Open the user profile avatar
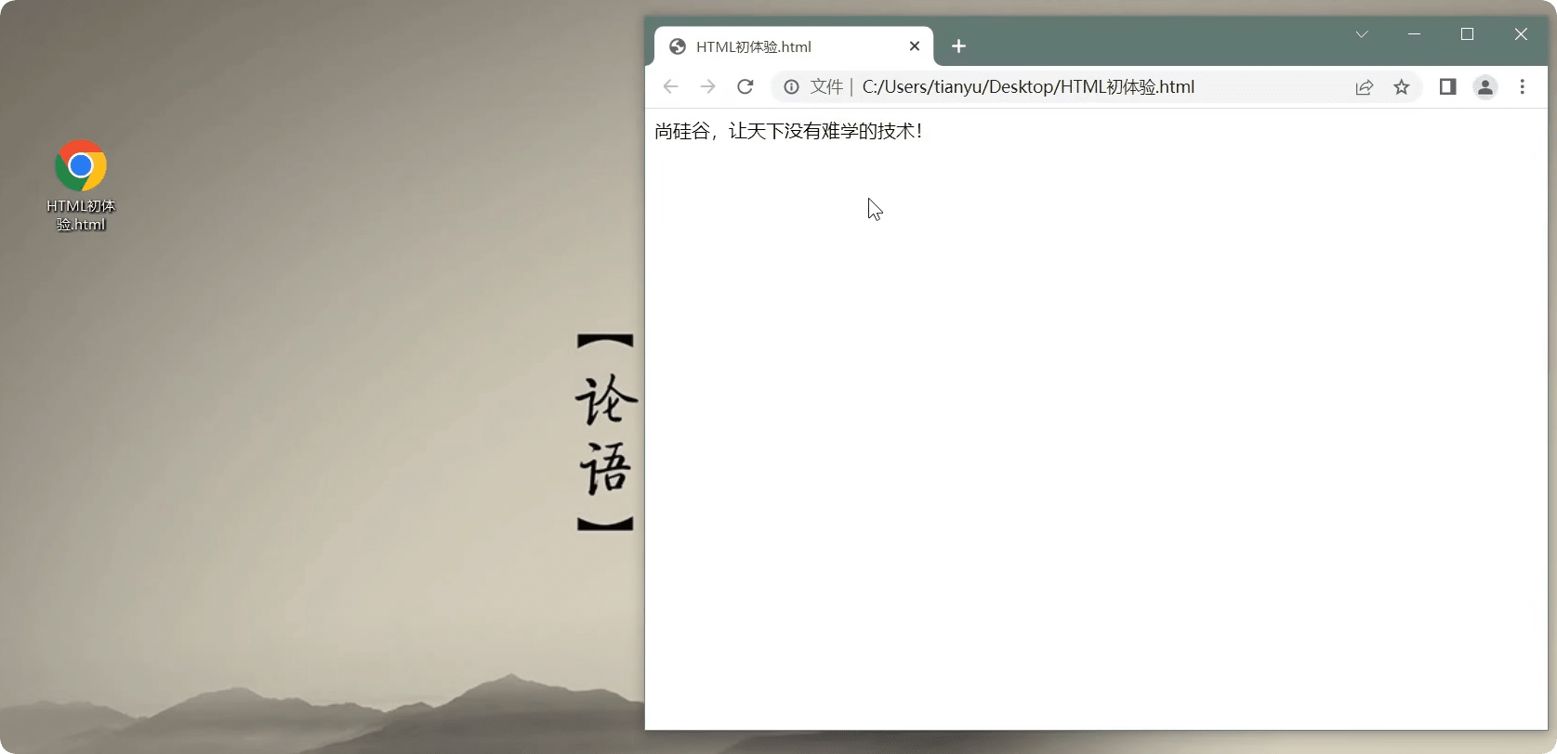 coord(1484,87)
